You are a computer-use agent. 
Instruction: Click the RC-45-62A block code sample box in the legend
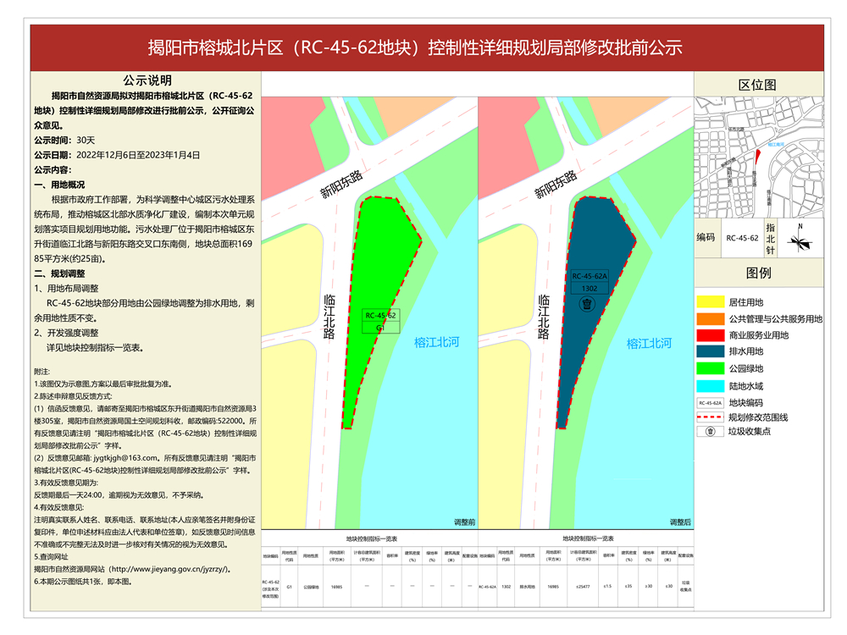(710, 403)
